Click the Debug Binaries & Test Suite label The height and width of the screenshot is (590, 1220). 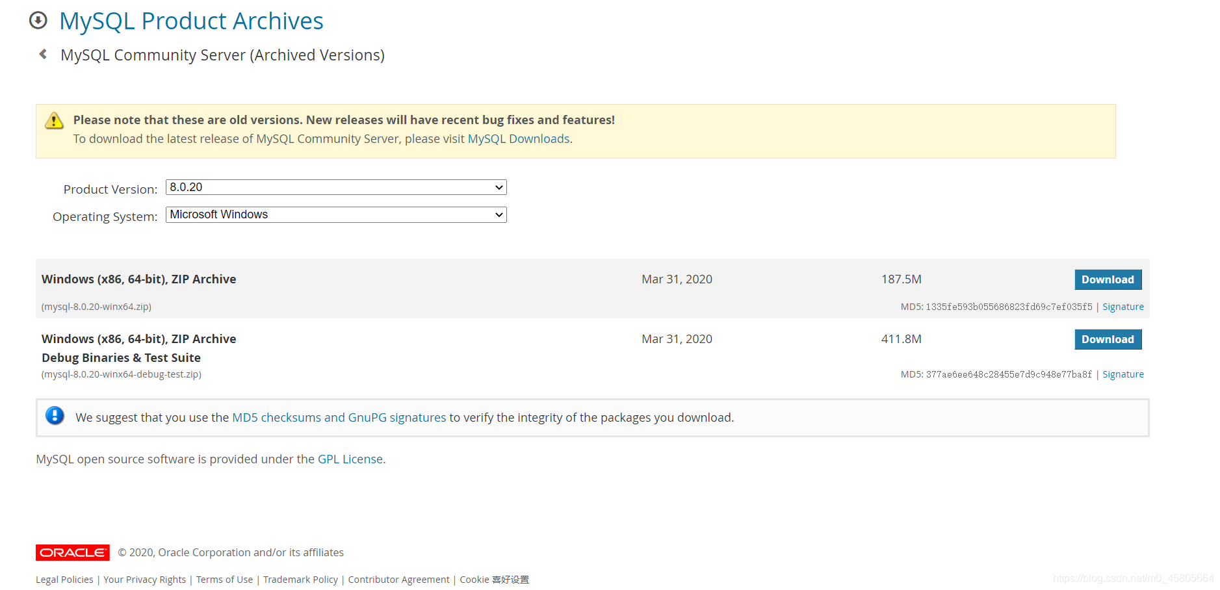point(121,358)
